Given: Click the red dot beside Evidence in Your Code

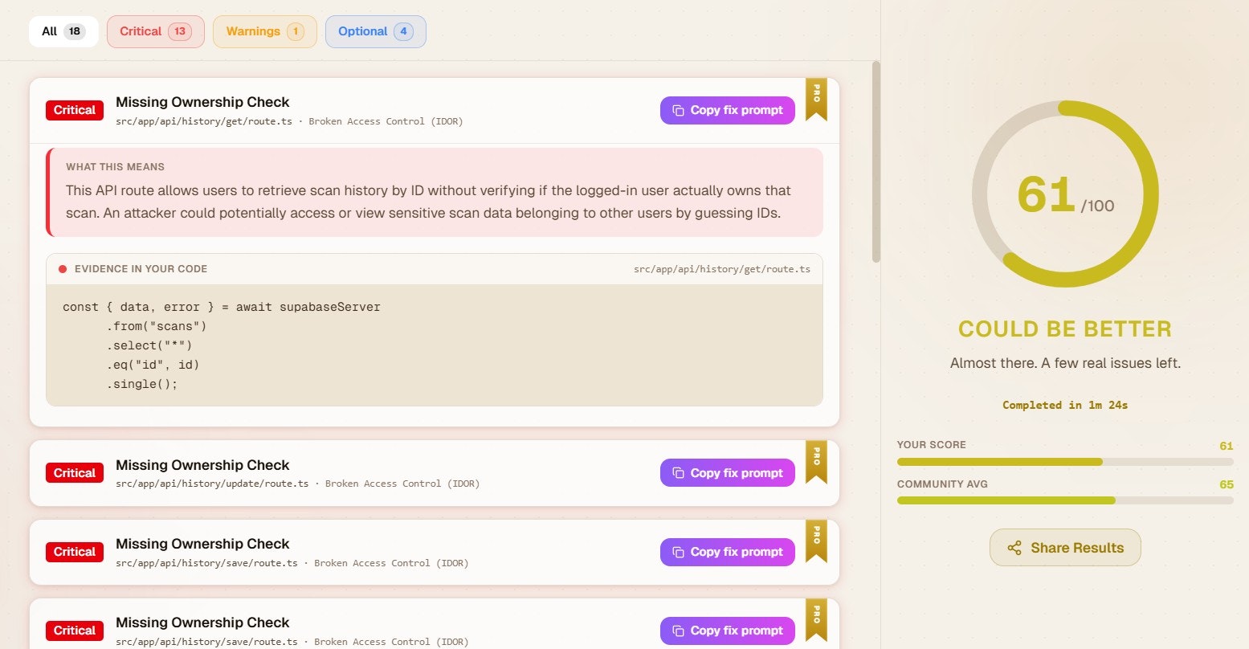Looking at the screenshot, I should pos(63,269).
